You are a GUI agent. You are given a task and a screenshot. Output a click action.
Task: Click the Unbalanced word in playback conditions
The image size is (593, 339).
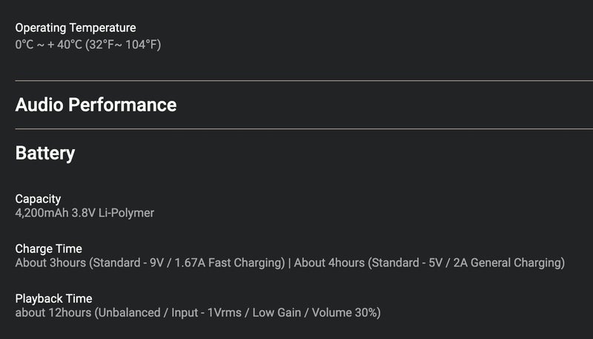click(x=127, y=313)
